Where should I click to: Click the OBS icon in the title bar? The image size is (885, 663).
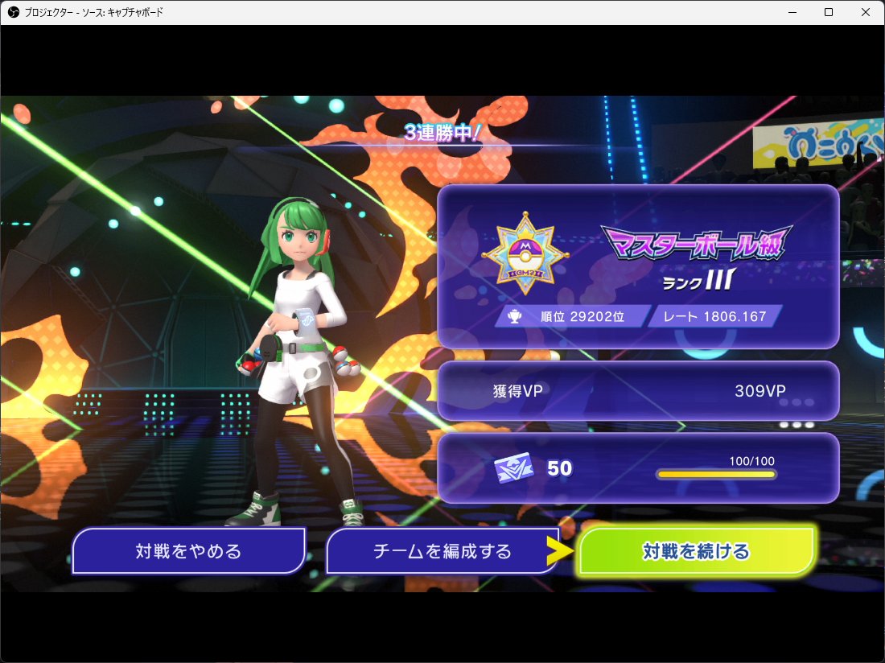pyautogui.click(x=13, y=12)
